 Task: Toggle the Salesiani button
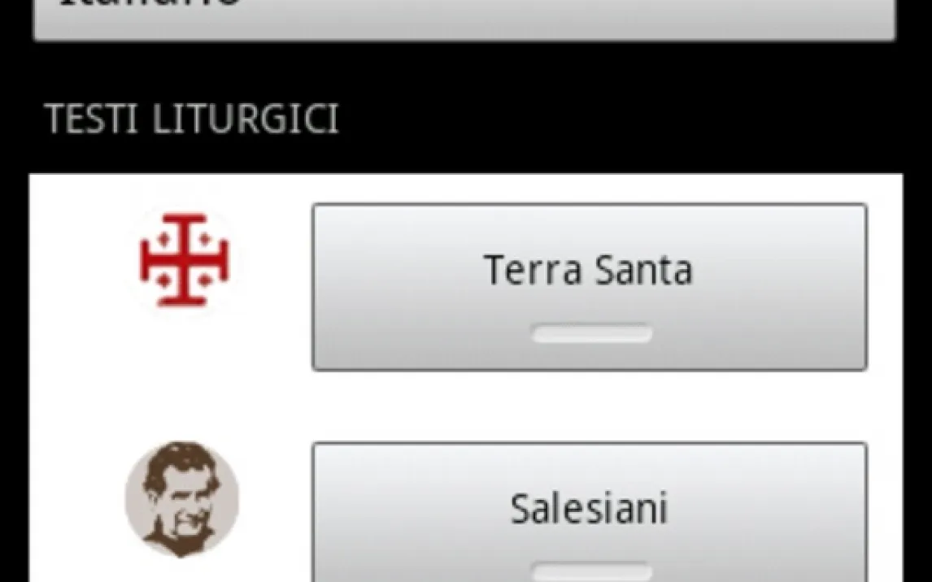pos(589,512)
